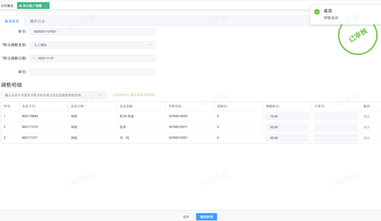Click the 订单号 field in row 2

(x=336, y=127)
